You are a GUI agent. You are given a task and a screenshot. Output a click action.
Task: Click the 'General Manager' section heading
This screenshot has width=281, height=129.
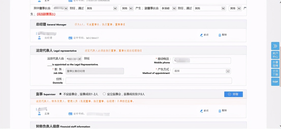pos(51,25)
